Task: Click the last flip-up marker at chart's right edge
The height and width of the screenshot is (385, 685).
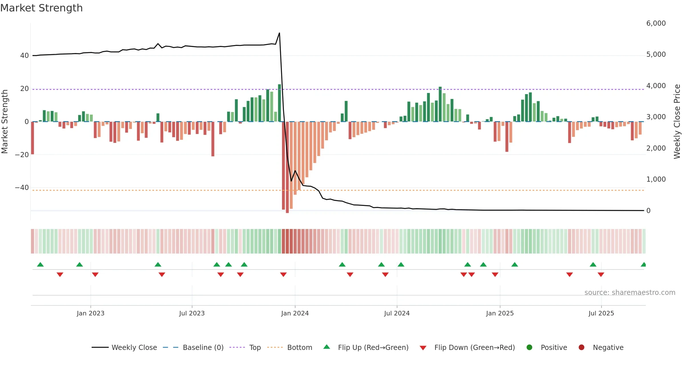Action: click(643, 264)
